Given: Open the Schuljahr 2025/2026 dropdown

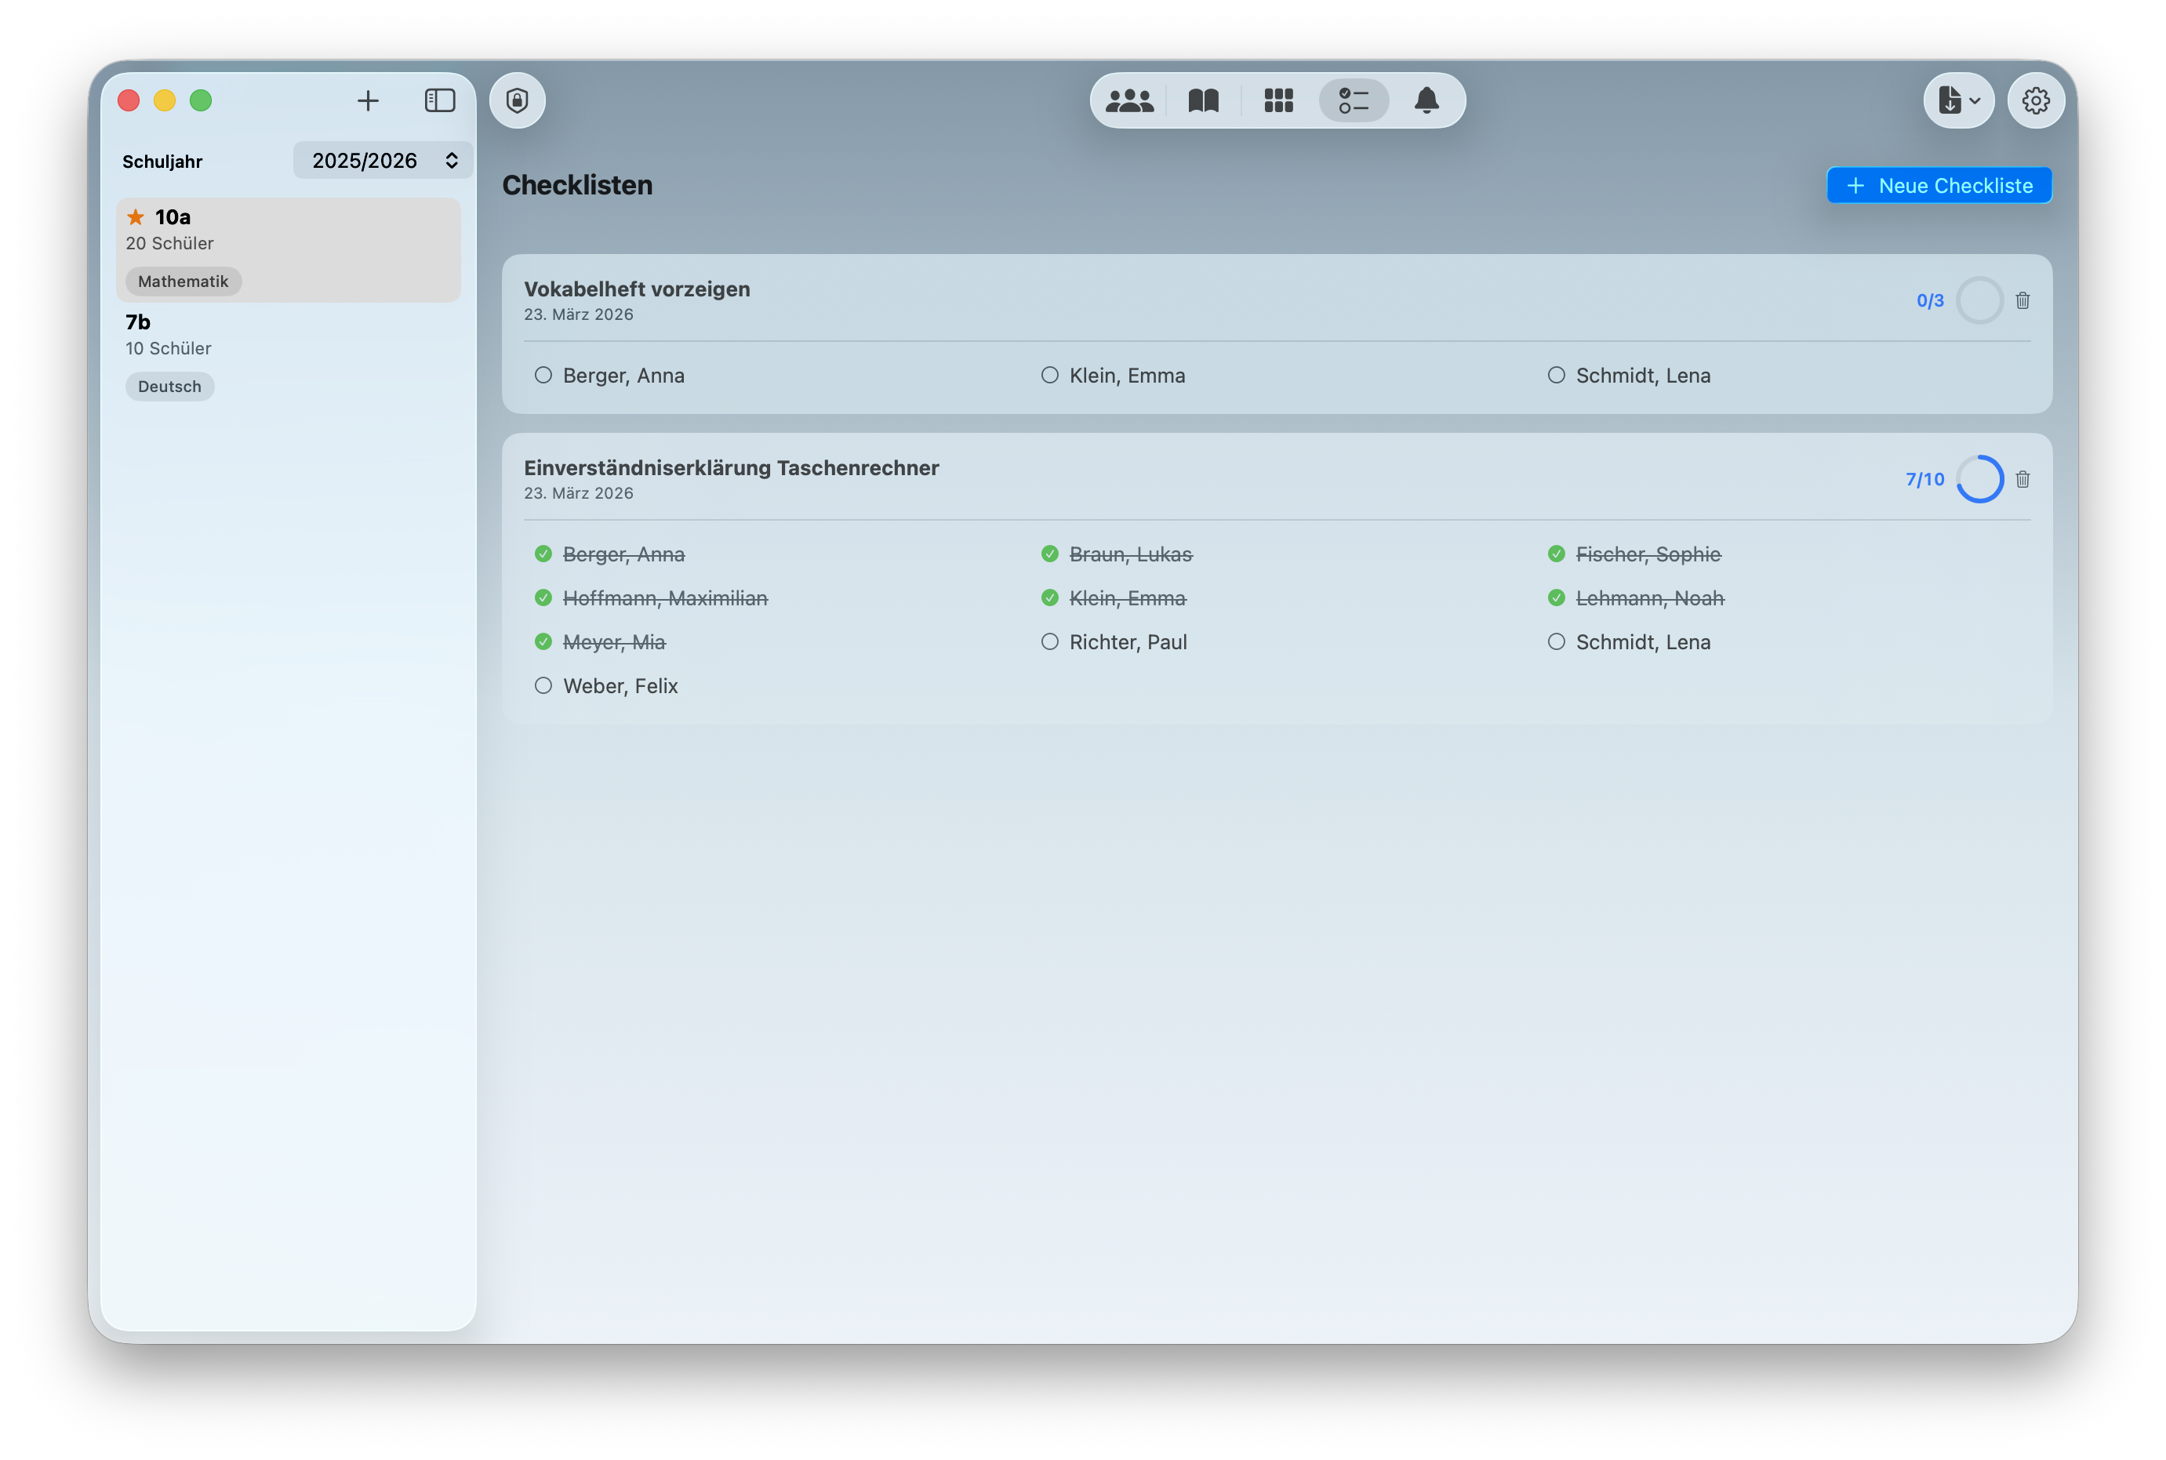Looking at the screenshot, I should 383,160.
